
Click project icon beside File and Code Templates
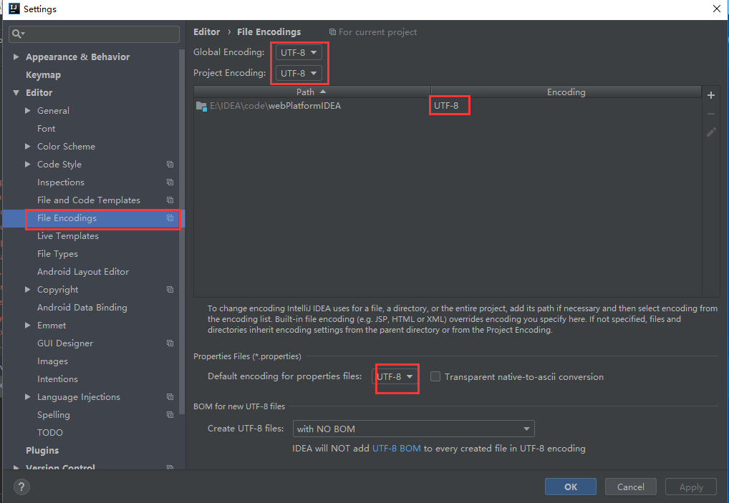(x=170, y=200)
